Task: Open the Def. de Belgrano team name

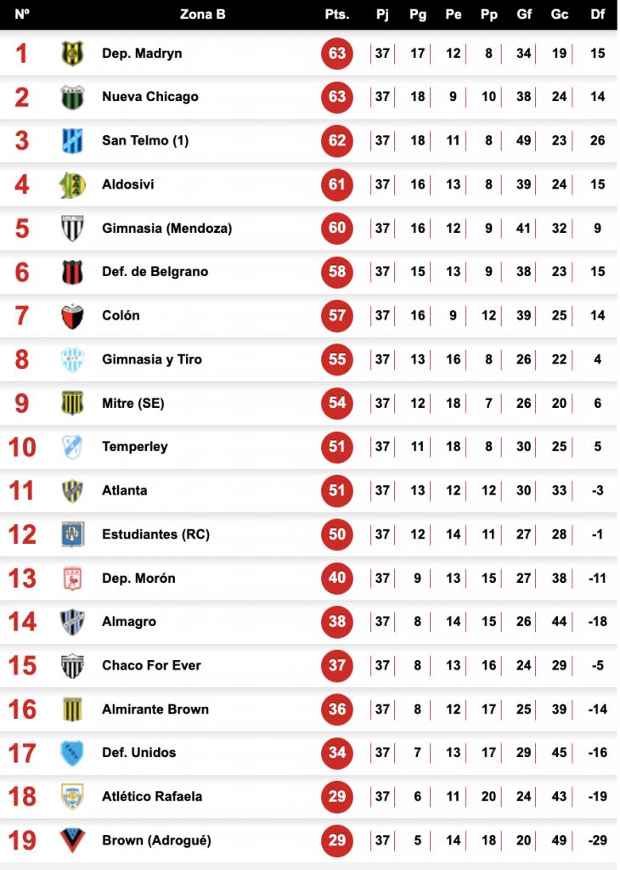Action: tap(155, 272)
